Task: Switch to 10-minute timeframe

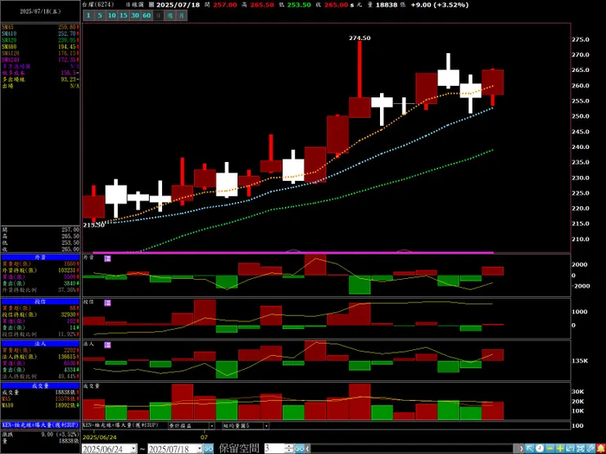Action: coord(111,16)
